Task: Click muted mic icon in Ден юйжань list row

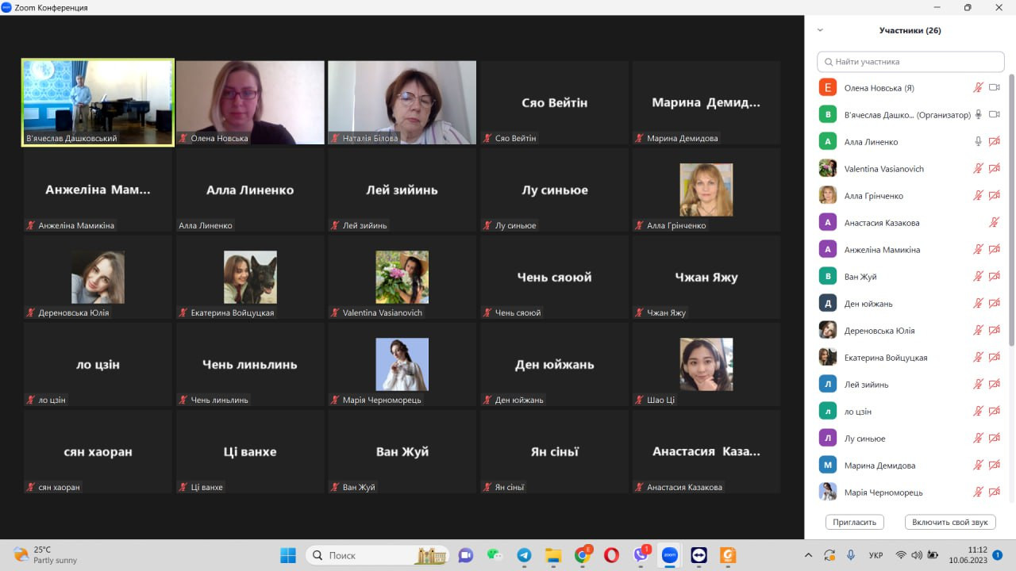Action: (979, 304)
